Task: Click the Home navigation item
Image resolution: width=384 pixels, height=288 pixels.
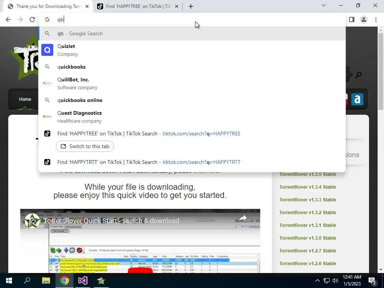Action: pos(25,99)
